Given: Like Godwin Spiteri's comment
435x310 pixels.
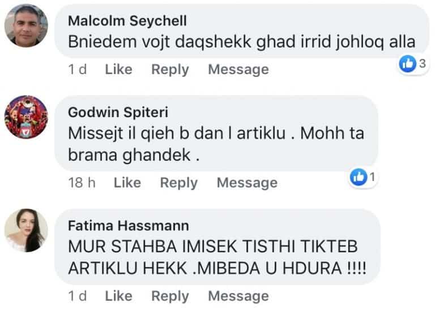Looking at the screenshot, I should [x=127, y=183].
